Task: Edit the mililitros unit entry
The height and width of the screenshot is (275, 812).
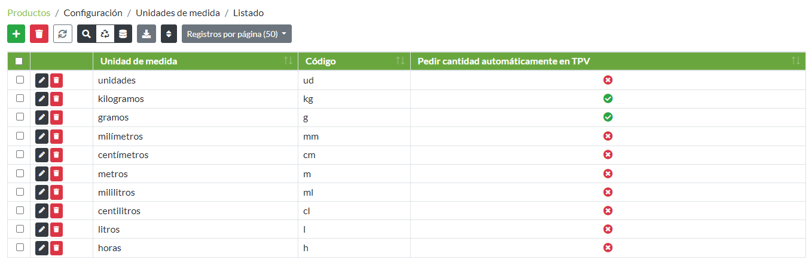Action: tap(42, 192)
